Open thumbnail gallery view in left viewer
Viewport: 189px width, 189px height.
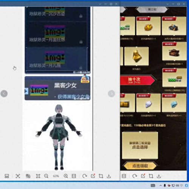[x=7, y=176]
